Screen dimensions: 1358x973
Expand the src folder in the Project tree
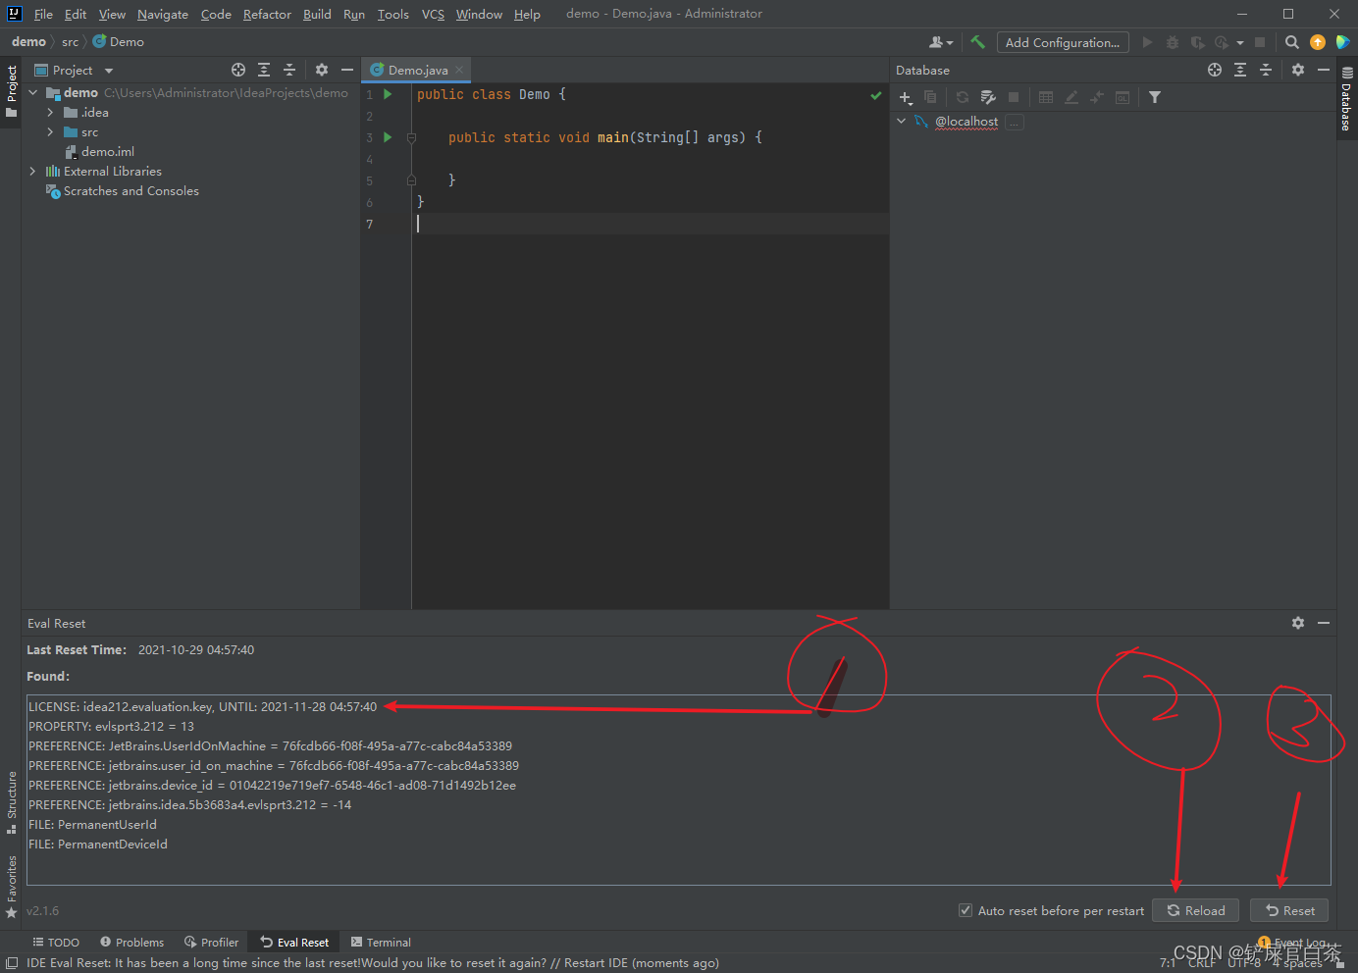point(50,132)
